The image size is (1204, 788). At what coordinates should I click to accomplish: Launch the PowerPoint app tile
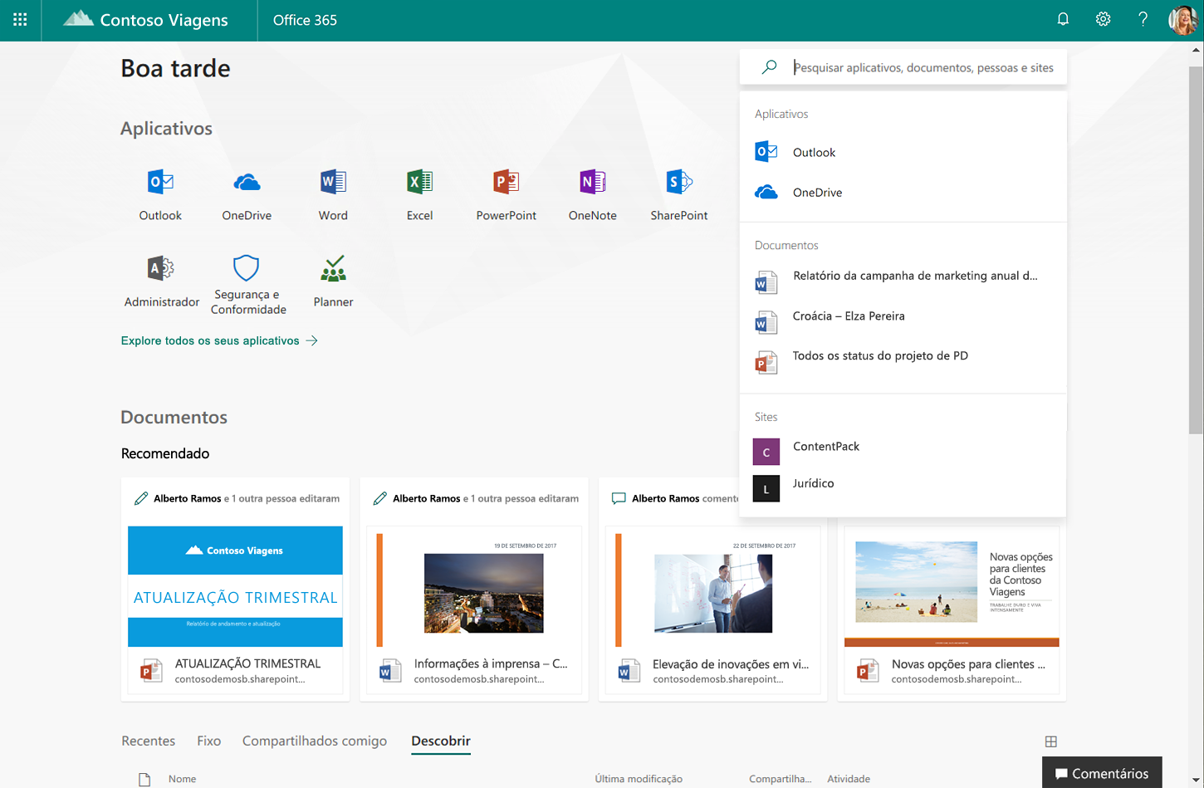tap(506, 194)
